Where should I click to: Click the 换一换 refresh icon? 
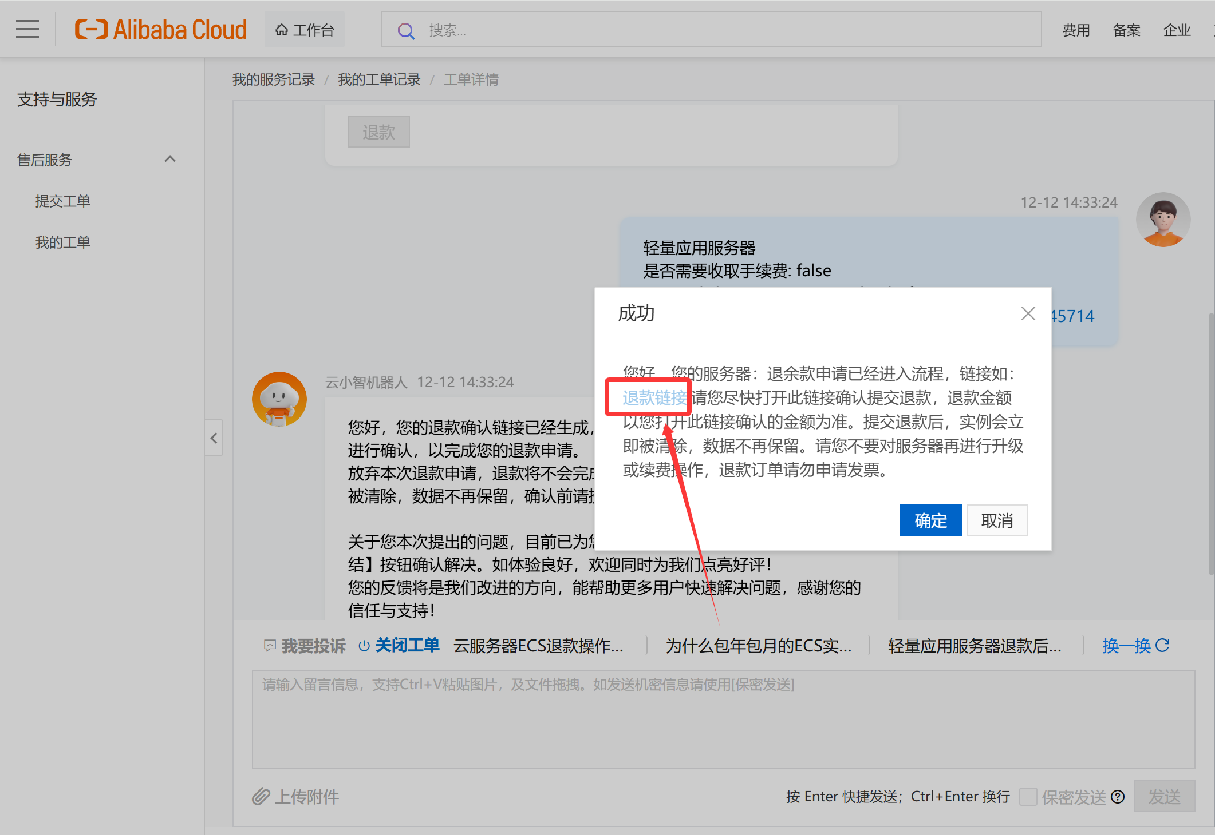pyautogui.click(x=1162, y=646)
